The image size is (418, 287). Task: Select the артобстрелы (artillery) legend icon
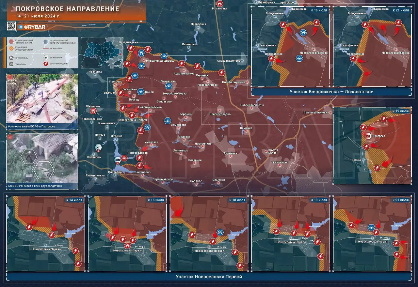[11, 58]
